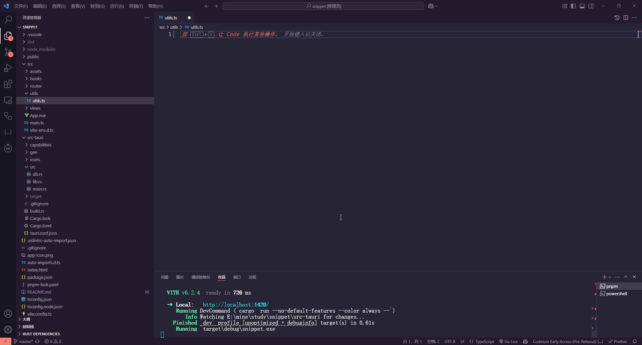Toggle the secondary sidebar visibility
The width and height of the screenshot is (642, 345).
tap(591, 6)
